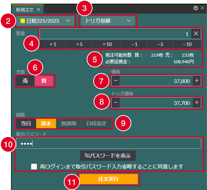Open the help question mark icon
This screenshot has height=190, width=207.
196,8
